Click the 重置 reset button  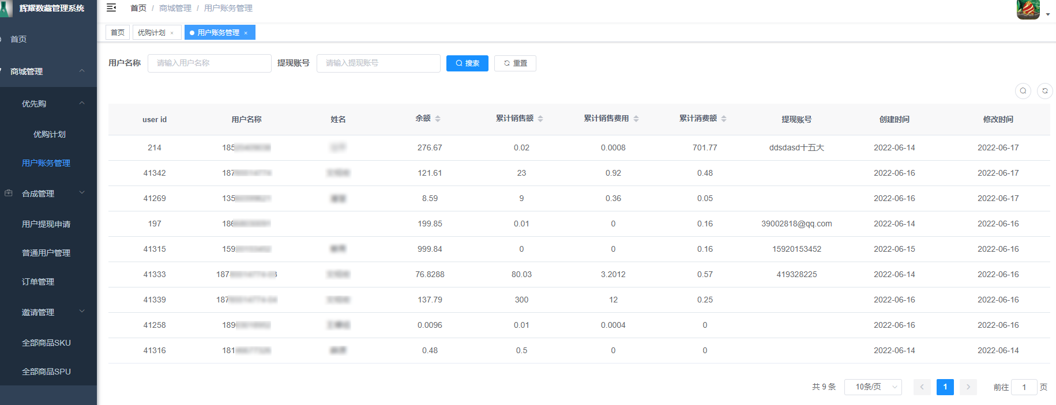coord(515,63)
